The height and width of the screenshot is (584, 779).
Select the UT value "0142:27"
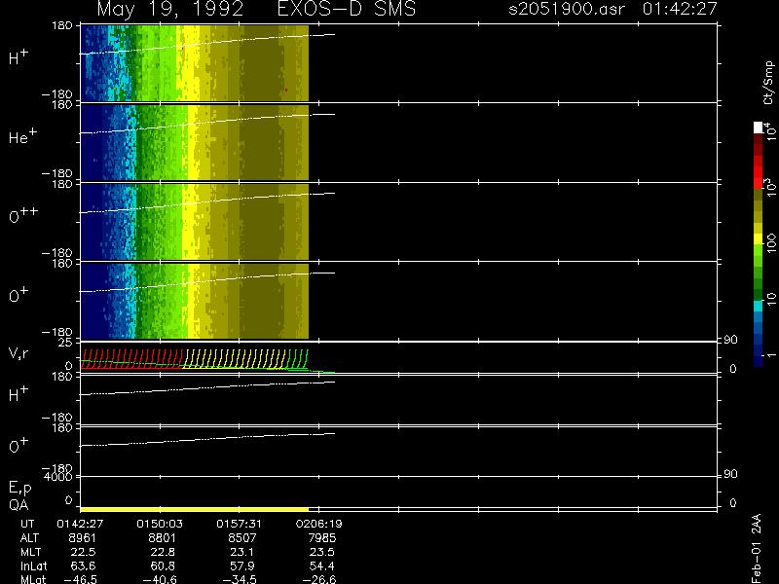80,524
